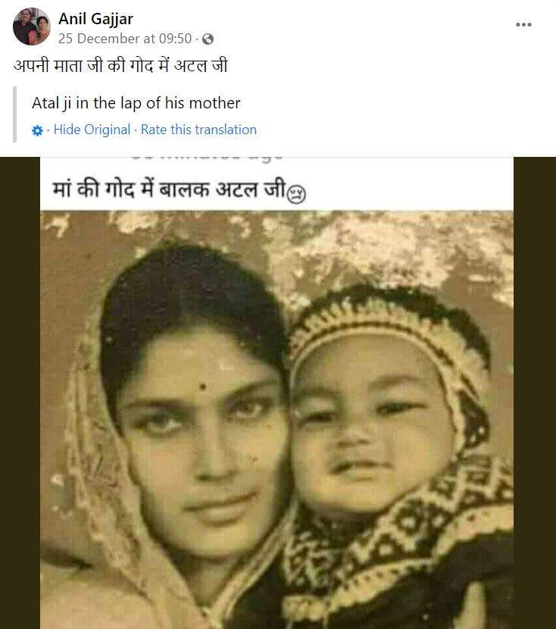Screen dimensions: 556x629
Task: Click the Hindi post text above translation
Action: [x=120, y=65]
